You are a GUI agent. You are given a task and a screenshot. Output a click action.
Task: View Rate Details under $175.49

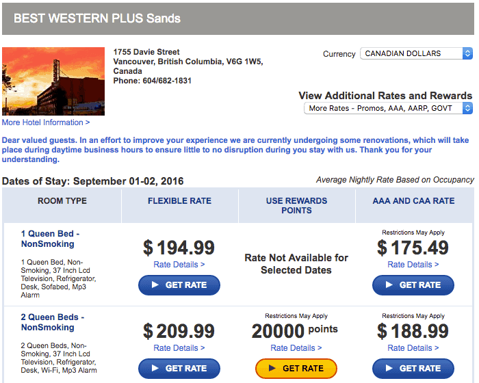[413, 265]
